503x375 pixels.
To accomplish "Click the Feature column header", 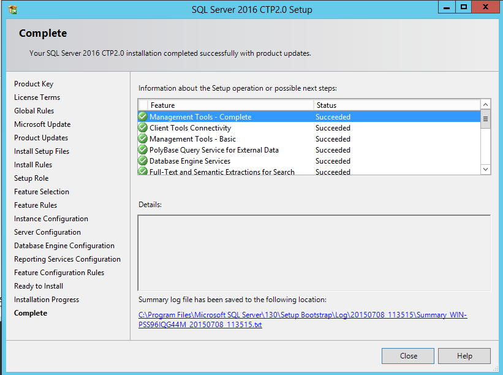I will point(230,105).
